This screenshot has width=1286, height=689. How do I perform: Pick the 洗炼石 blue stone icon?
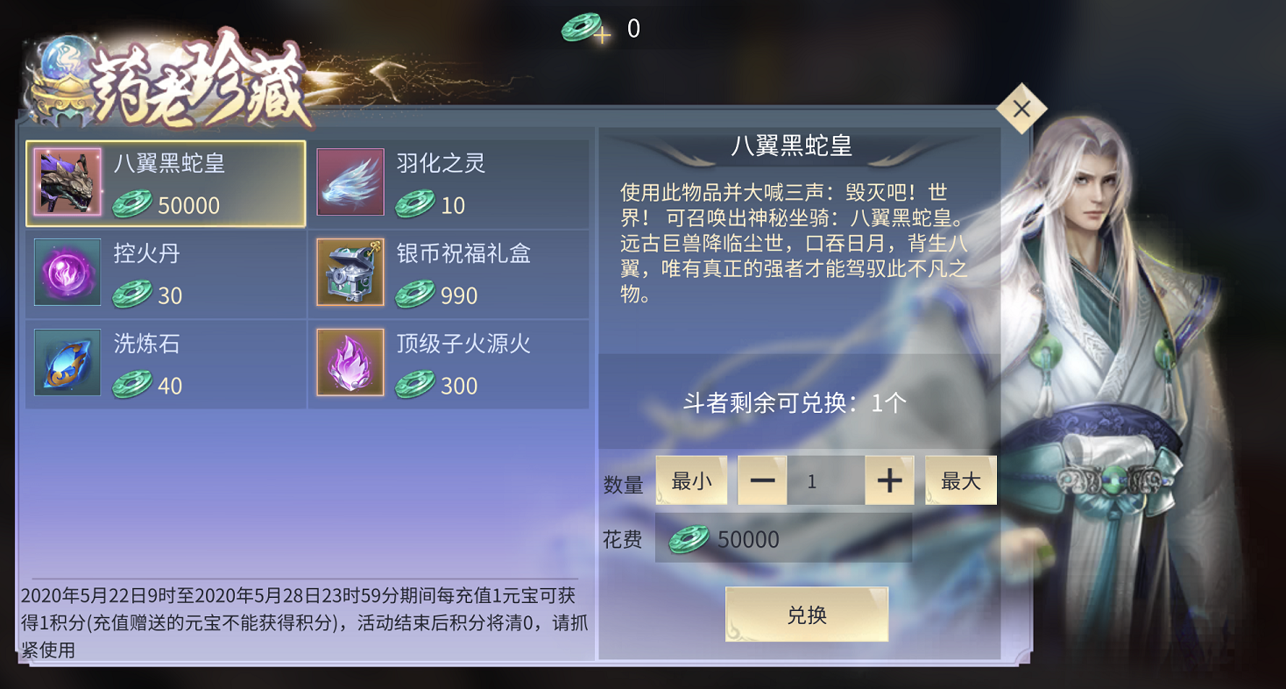pyautogui.click(x=67, y=363)
